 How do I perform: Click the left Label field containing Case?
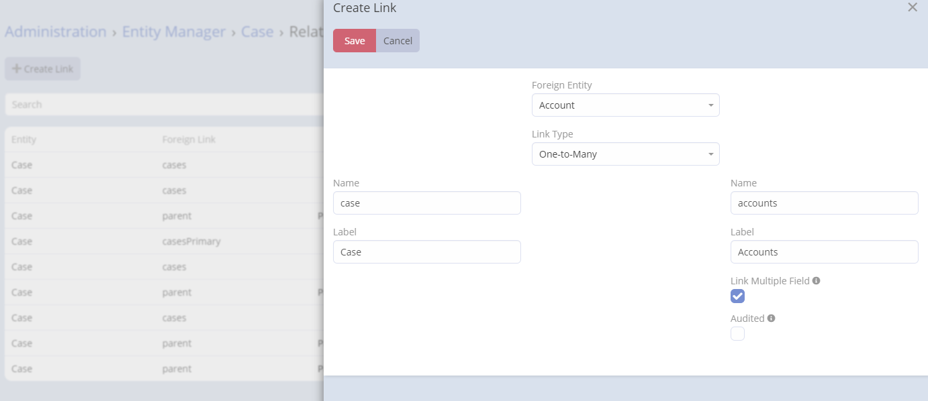pos(426,252)
